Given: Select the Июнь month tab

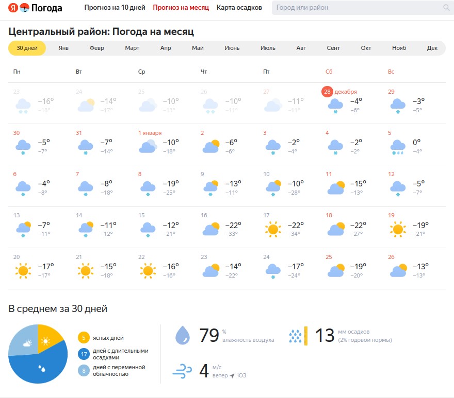Looking at the screenshot, I should [232, 48].
